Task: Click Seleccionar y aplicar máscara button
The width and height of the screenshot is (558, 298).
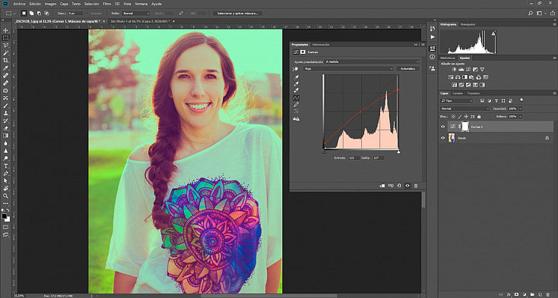Action: [x=238, y=13]
